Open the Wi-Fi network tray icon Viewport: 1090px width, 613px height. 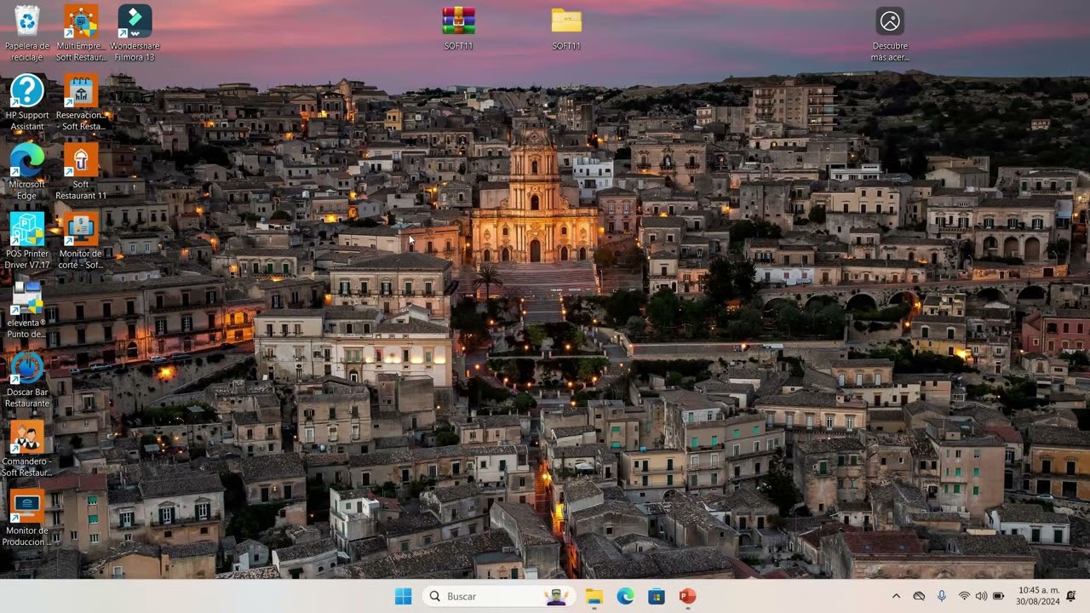[964, 596]
